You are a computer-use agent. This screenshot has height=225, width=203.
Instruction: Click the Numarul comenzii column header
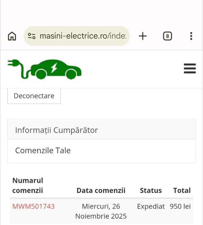click(28, 185)
